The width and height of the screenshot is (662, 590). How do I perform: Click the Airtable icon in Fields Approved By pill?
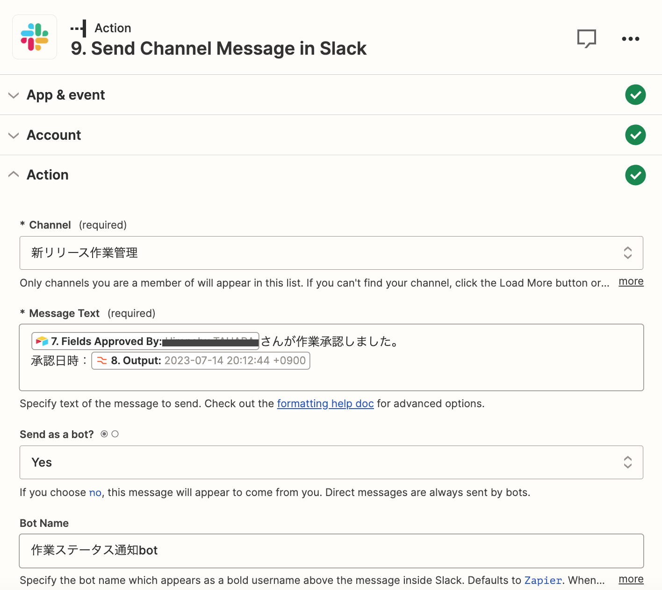(42, 341)
